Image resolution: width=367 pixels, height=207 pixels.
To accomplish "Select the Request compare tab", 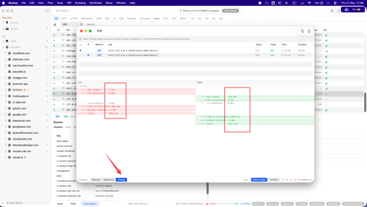I will coord(96,180).
